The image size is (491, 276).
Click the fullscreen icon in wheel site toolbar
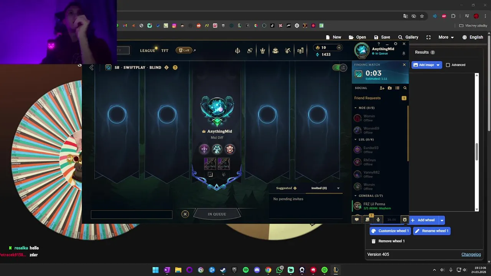(428, 37)
